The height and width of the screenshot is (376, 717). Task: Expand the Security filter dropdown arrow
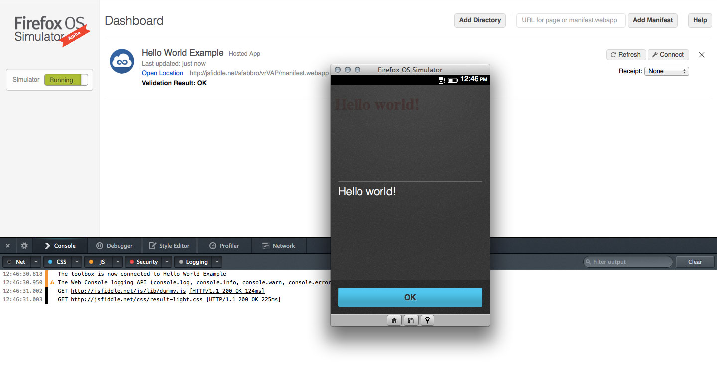click(x=167, y=262)
